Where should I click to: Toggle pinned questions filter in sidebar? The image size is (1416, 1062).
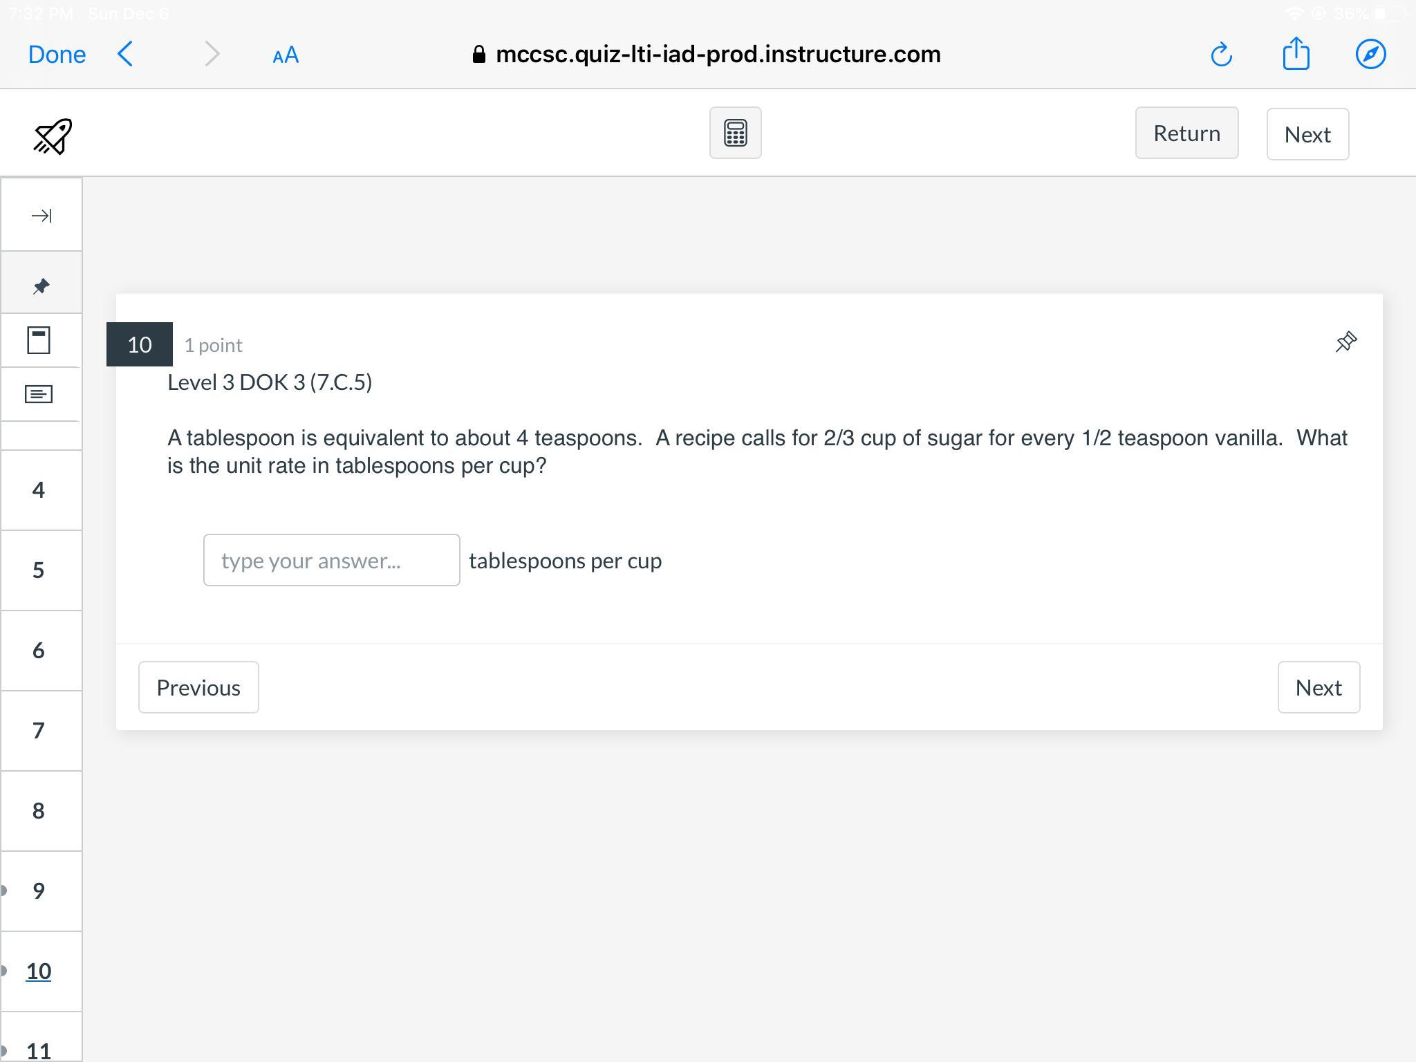41,286
